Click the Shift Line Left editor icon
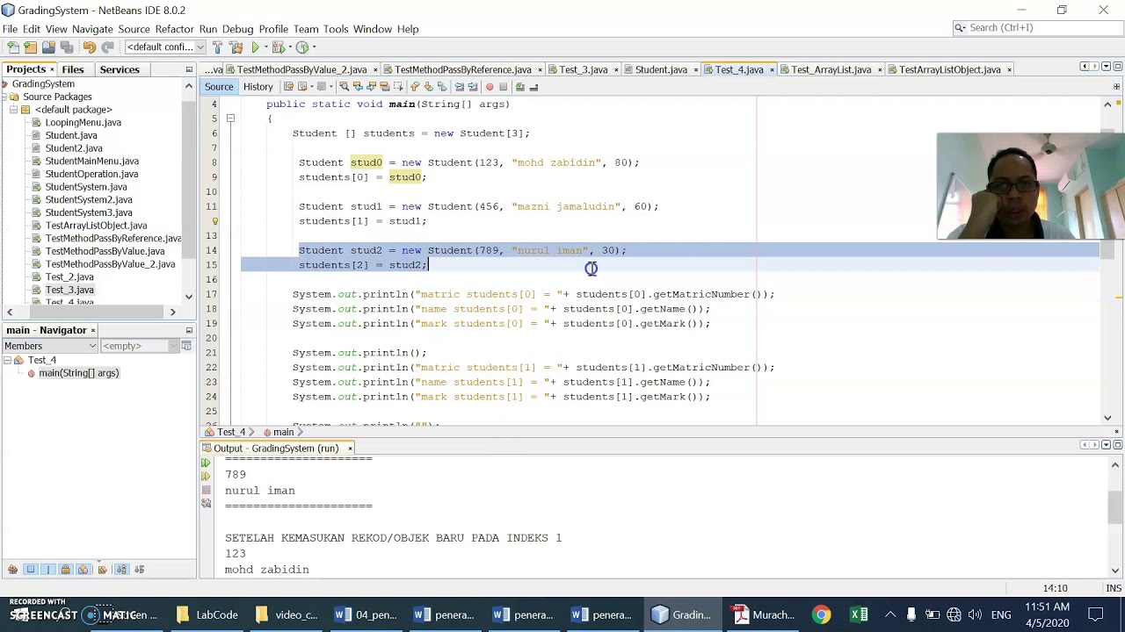 [459, 87]
